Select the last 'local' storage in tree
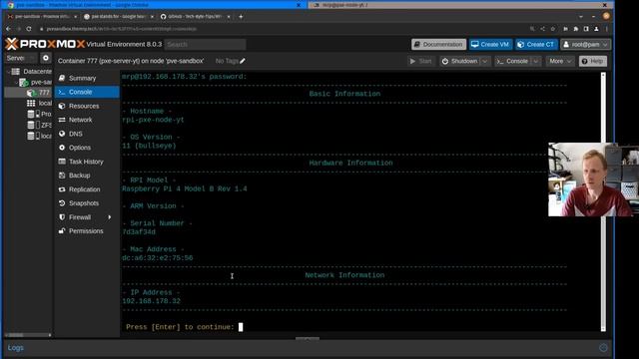Image resolution: width=639 pixels, height=359 pixels. 40,136
